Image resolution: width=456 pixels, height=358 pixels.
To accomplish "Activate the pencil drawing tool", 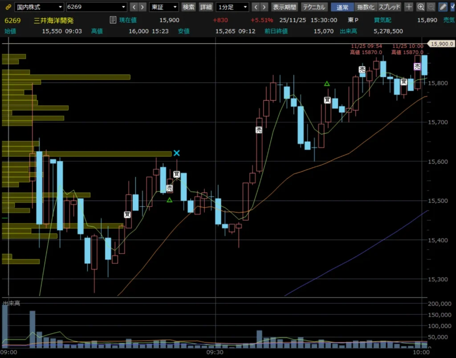I will tap(442, 7).
